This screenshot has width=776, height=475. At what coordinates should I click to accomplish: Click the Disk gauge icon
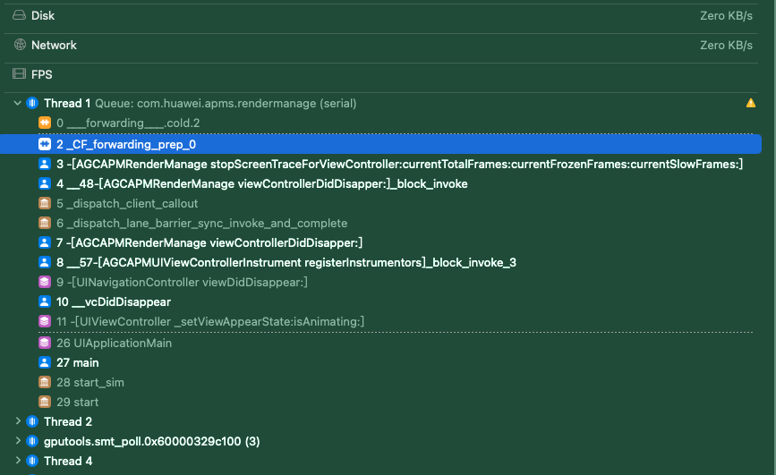pos(20,15)
